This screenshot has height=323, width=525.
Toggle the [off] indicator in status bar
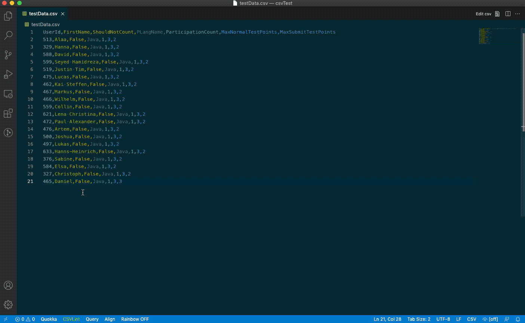490,319
